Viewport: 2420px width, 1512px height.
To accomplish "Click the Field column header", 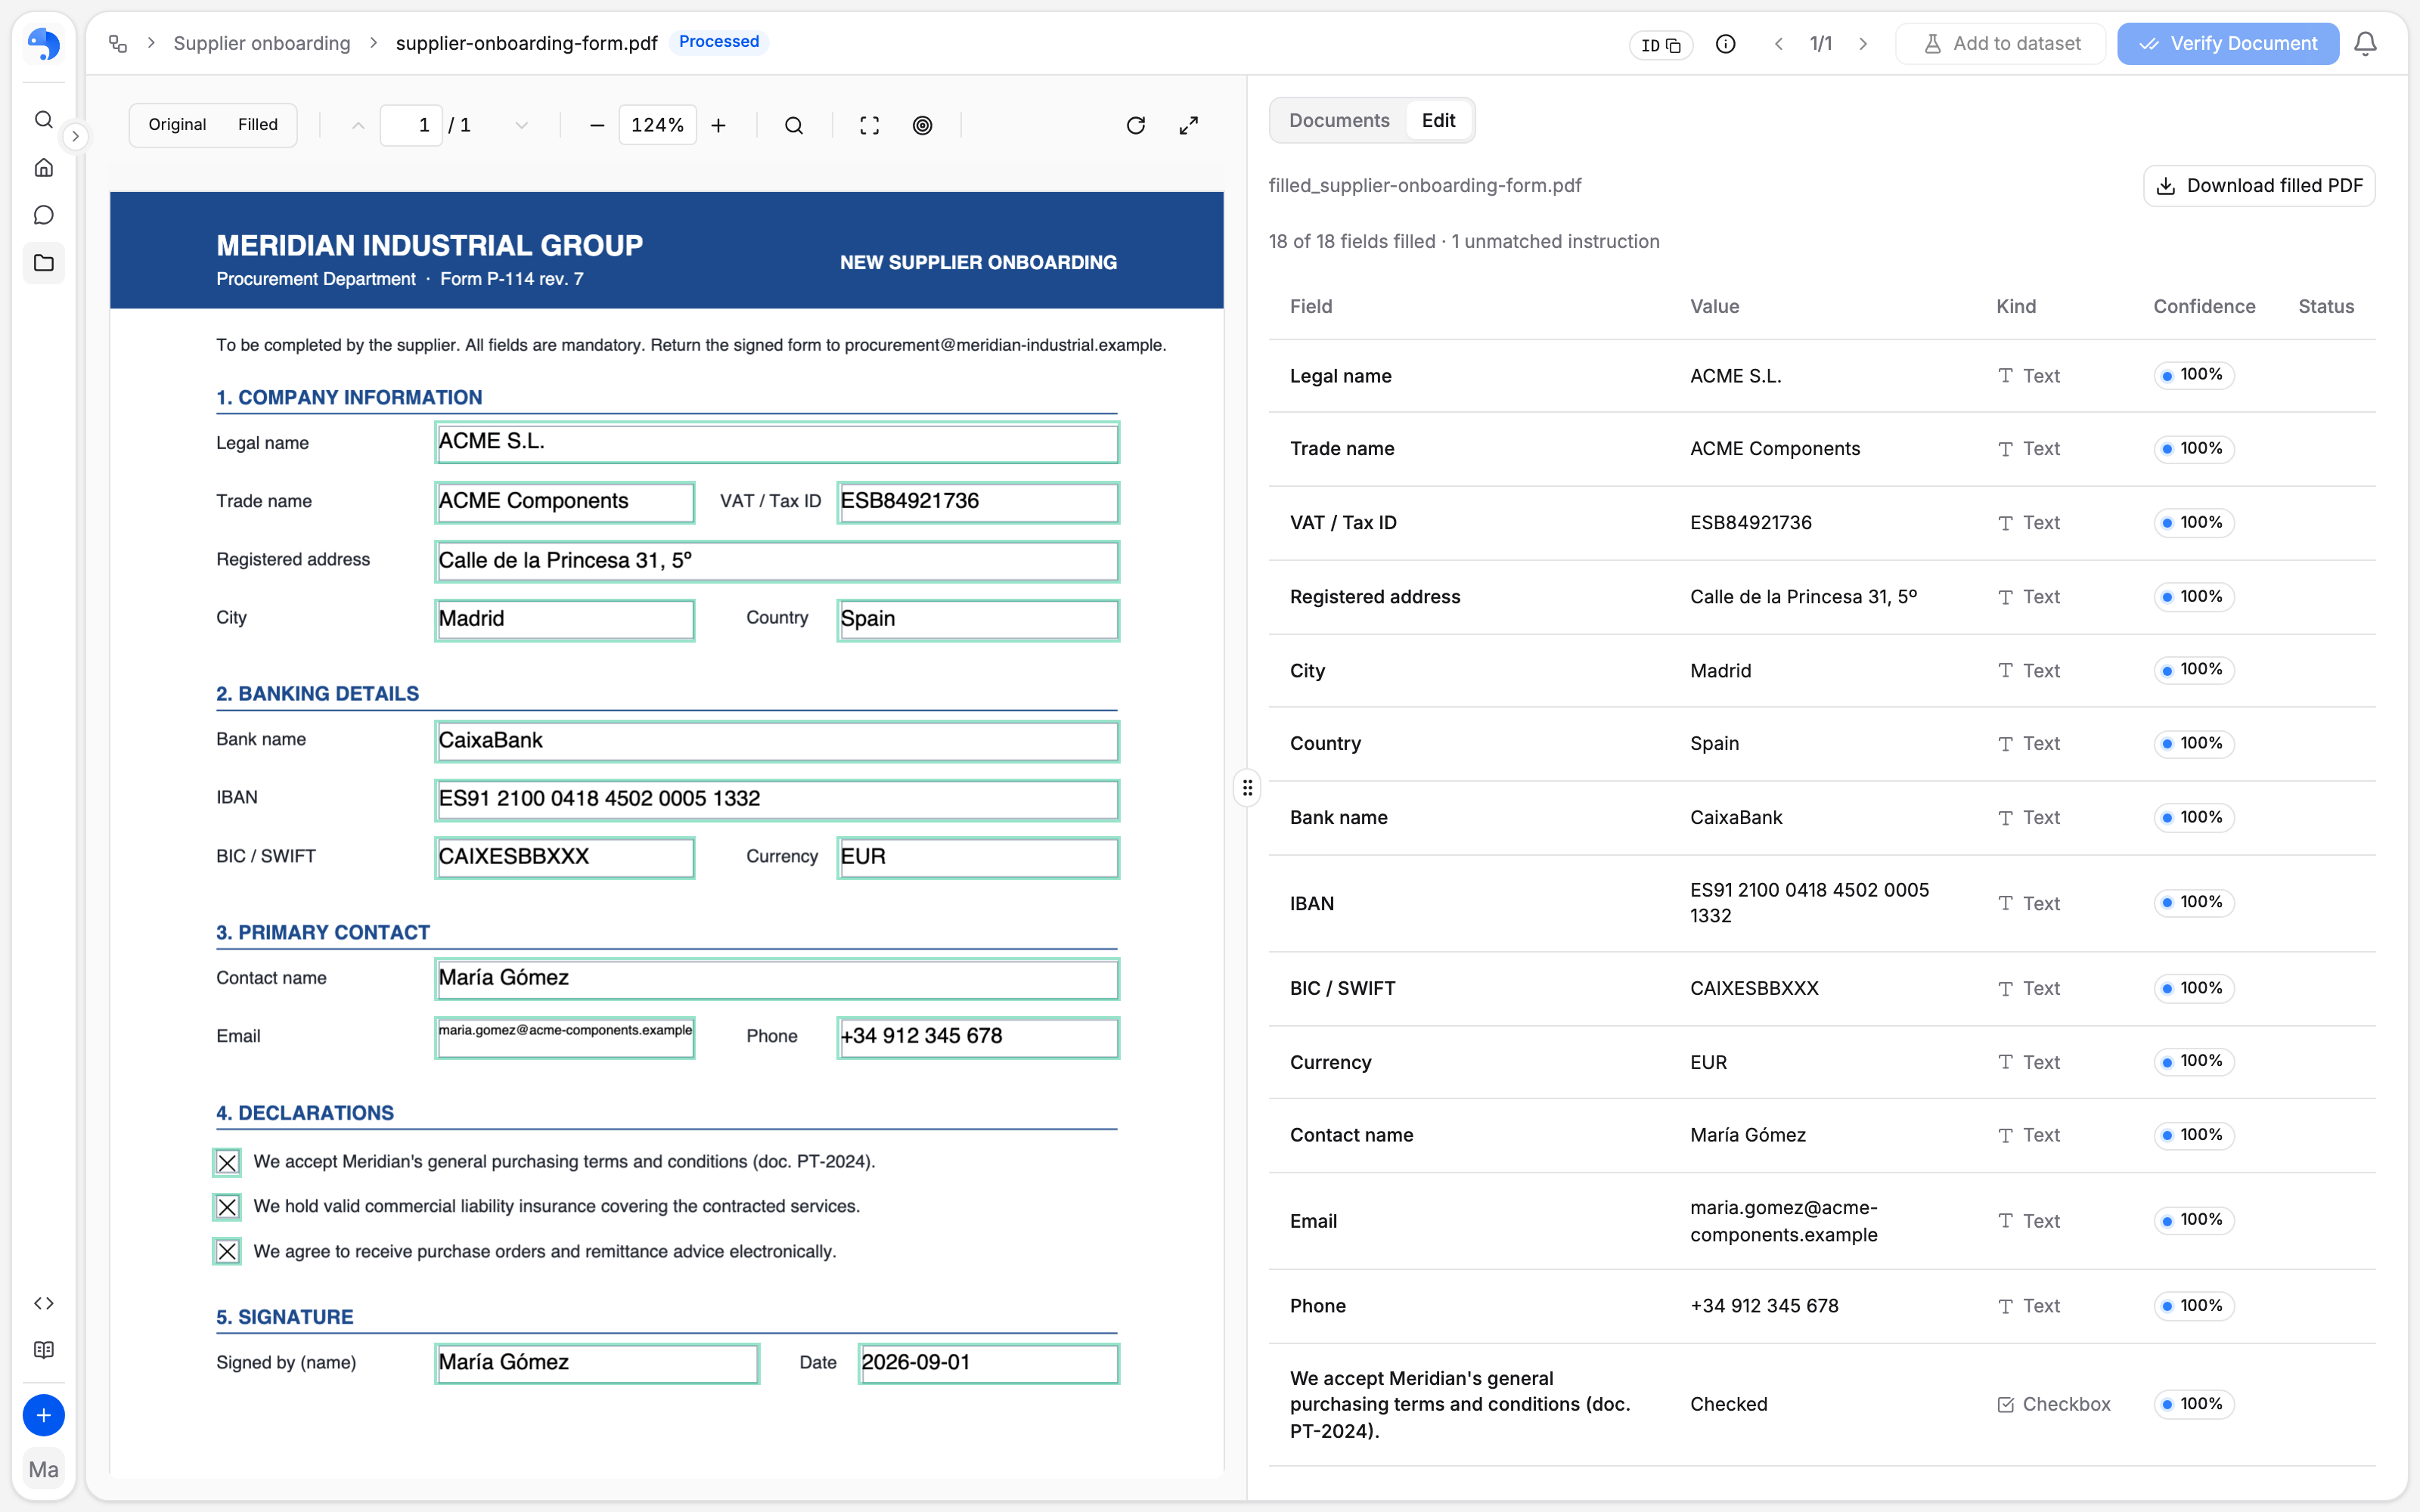I will 1310,307.
